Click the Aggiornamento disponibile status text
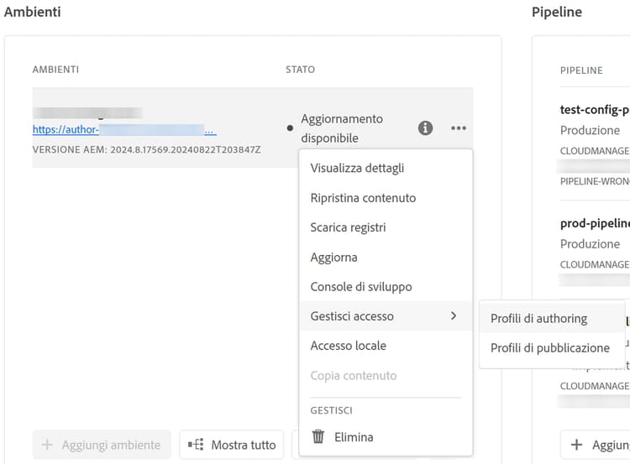The width and height of the screenshot is (630, 464). pos(341,128)
